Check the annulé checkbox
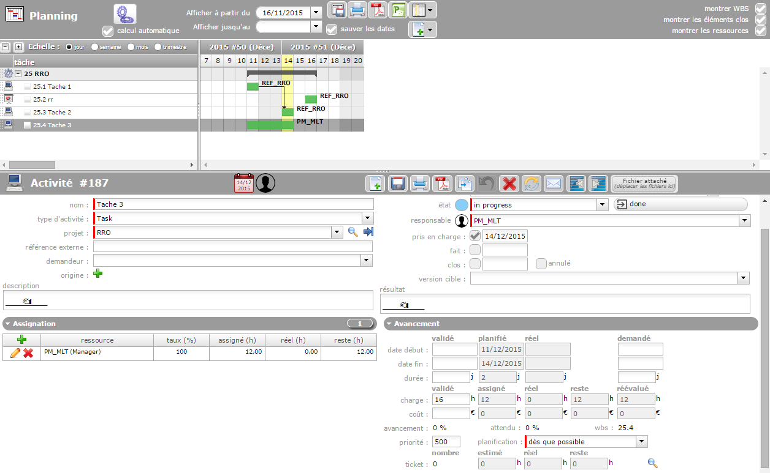Image resolution: width=770 pixels, height=473 pixels. (x=541, y=264)
